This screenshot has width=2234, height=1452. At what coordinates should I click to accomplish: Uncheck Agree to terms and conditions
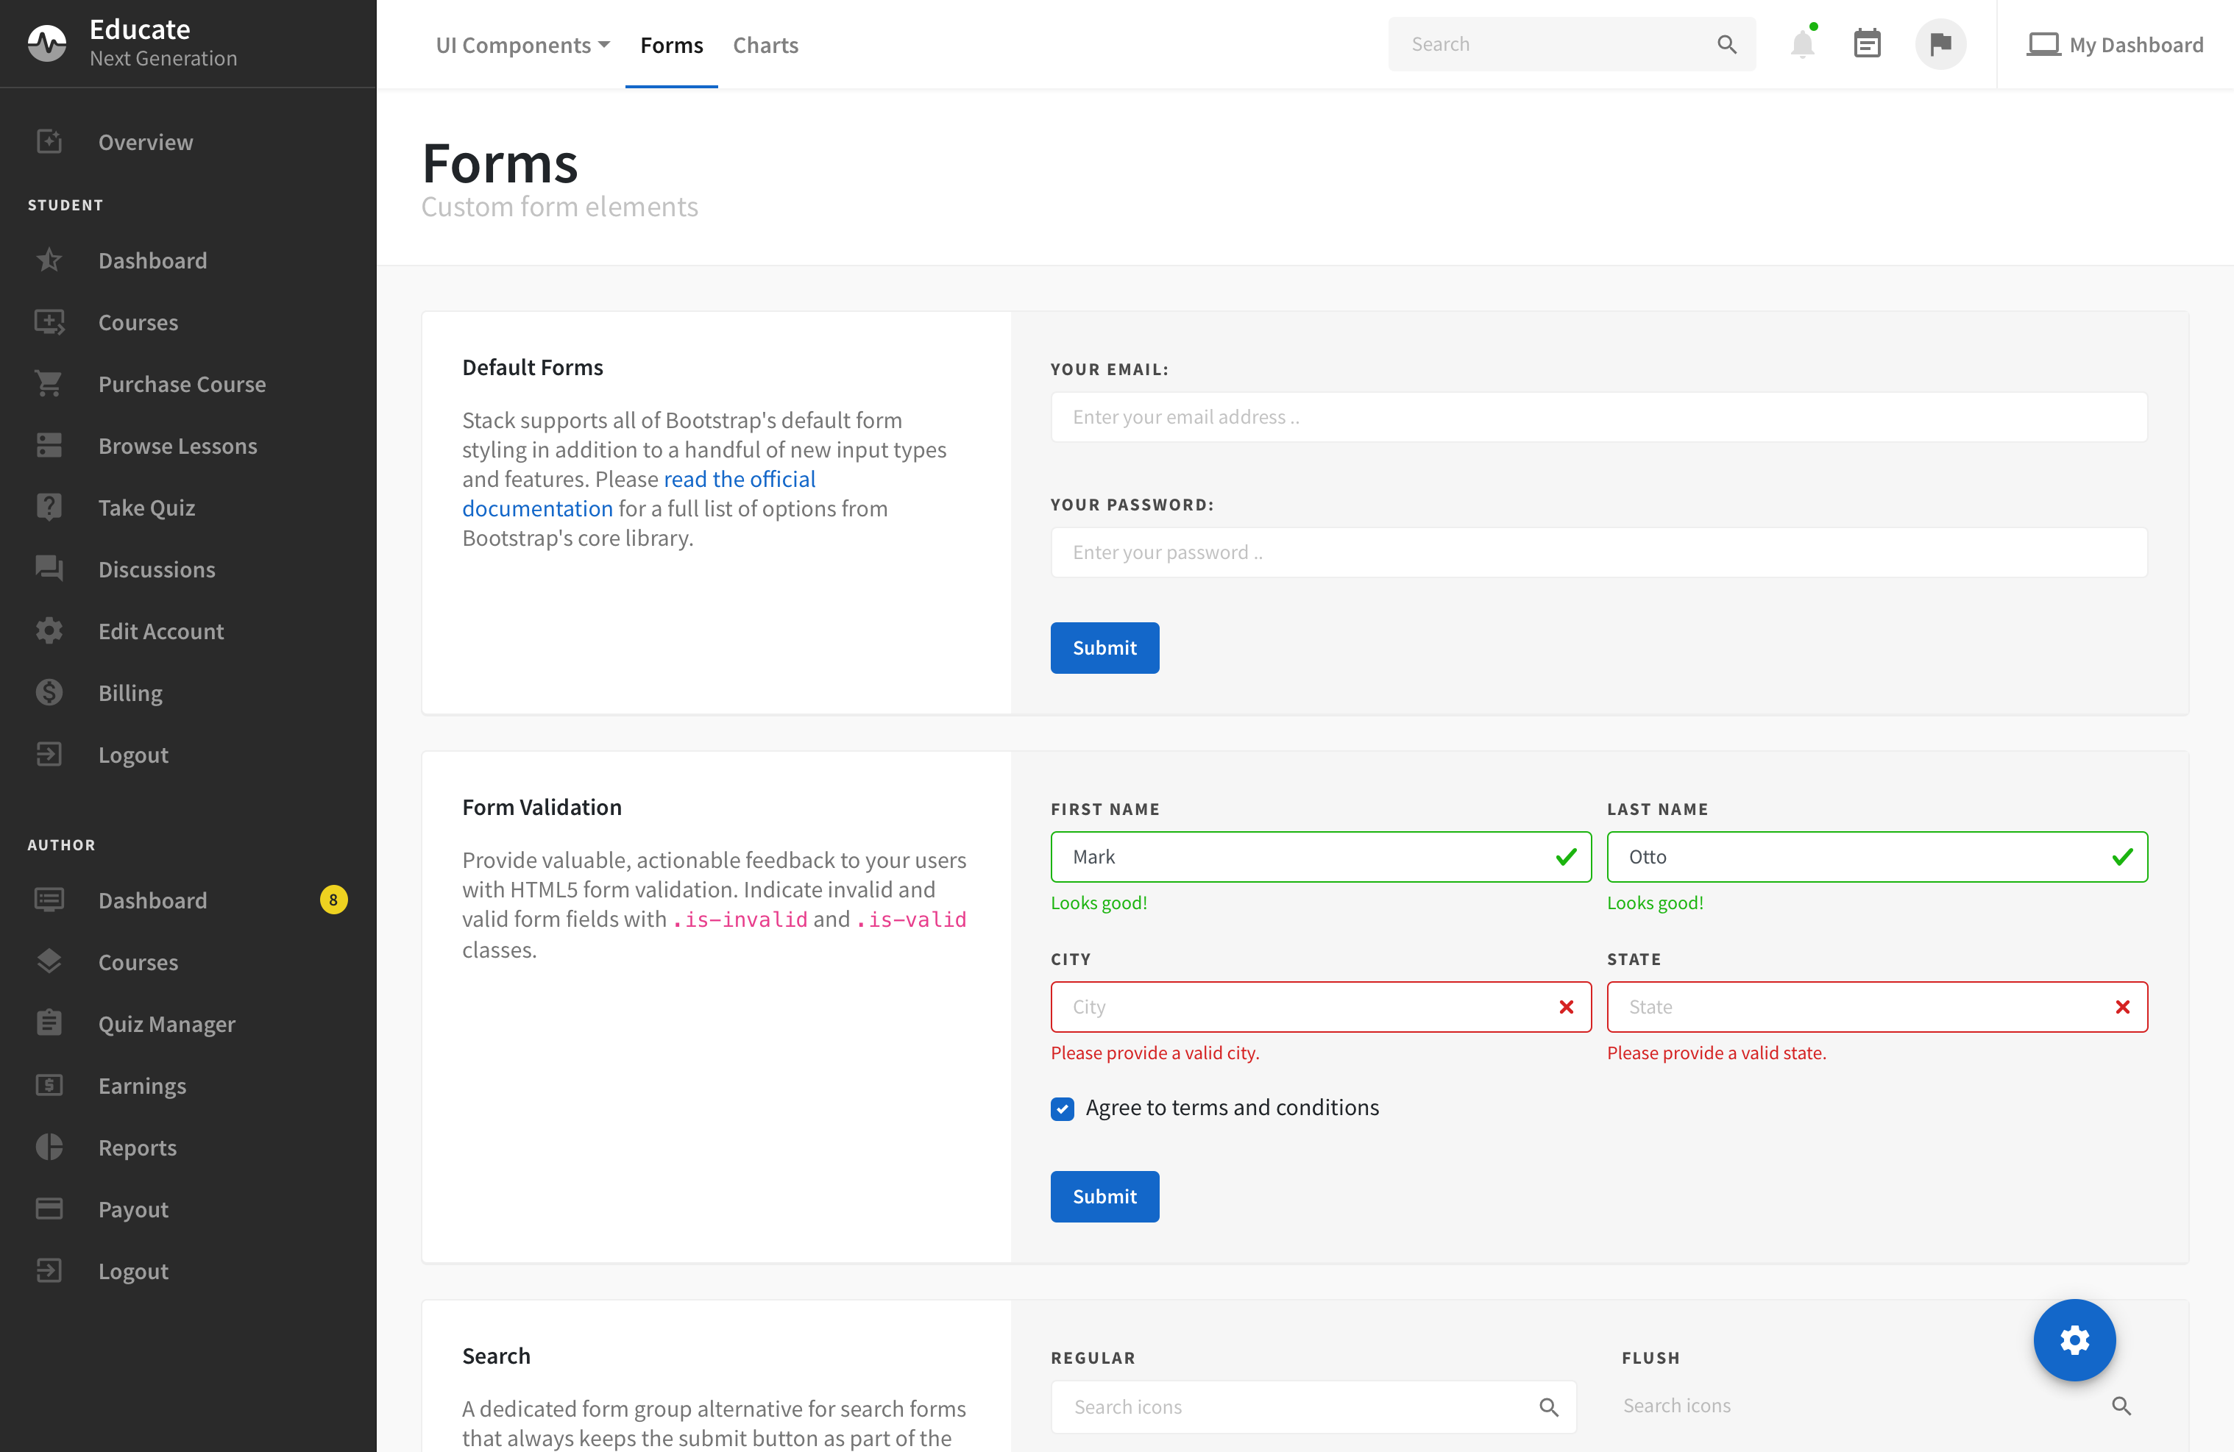pyautogui.click(x=1062, y=1108)
